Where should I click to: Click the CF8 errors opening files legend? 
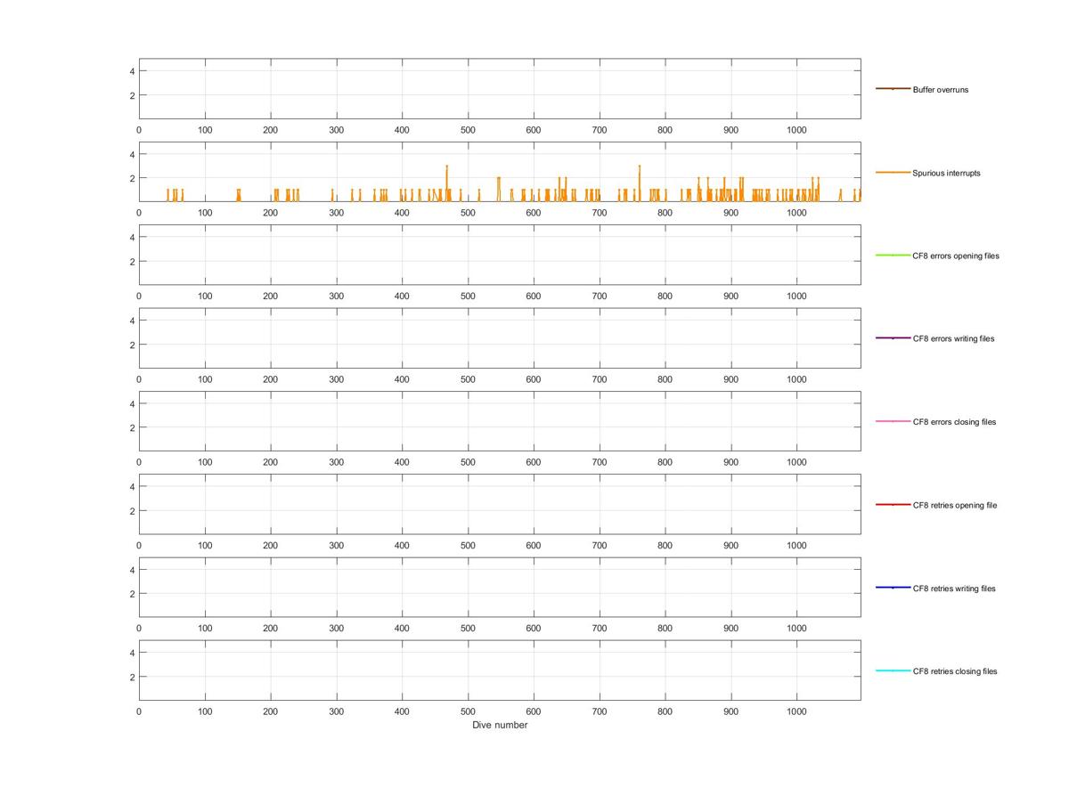tap(956, 256)
